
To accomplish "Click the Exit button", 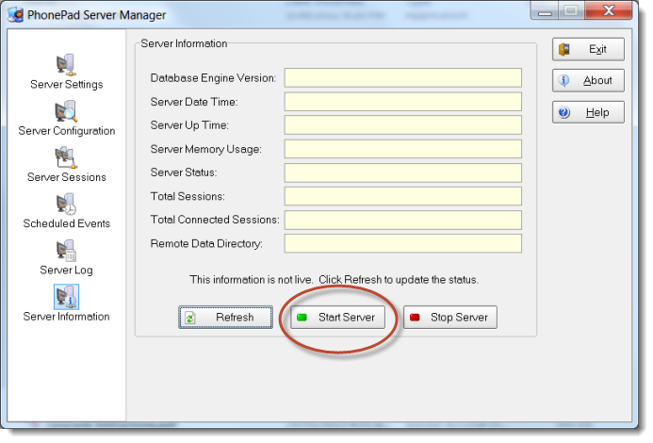I will point(588,49).
